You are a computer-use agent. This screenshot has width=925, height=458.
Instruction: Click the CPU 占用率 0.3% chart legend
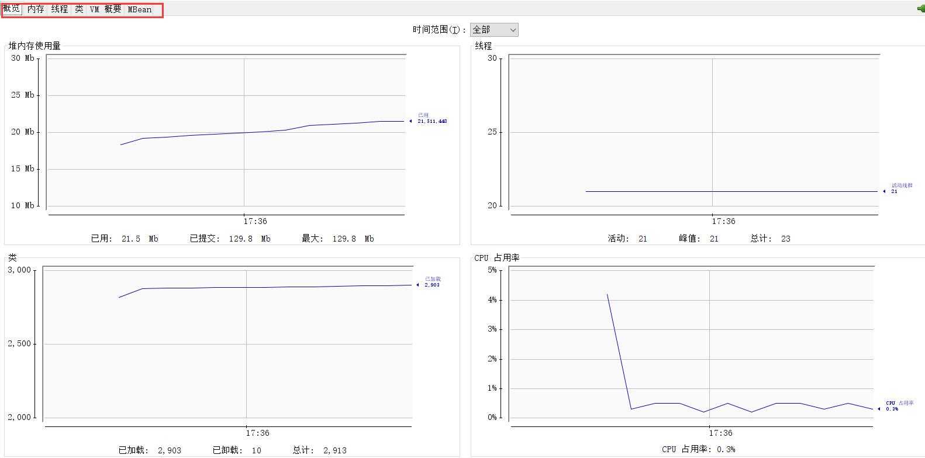(x=897, y=406)
